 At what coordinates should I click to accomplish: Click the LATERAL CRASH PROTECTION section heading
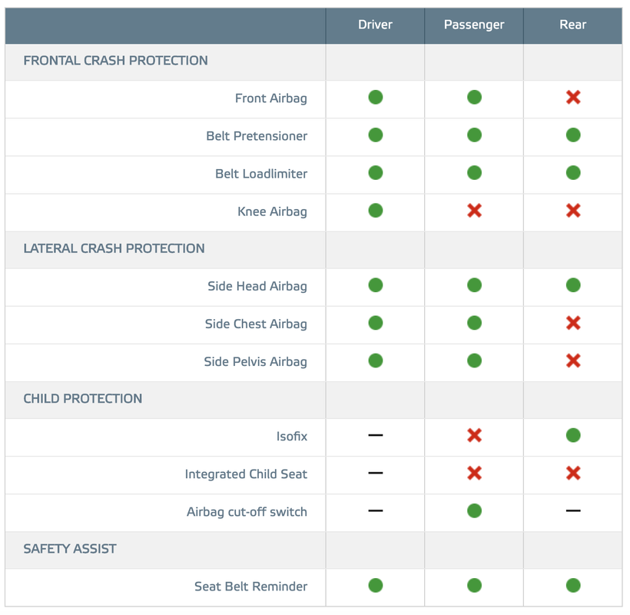(114, 248)
